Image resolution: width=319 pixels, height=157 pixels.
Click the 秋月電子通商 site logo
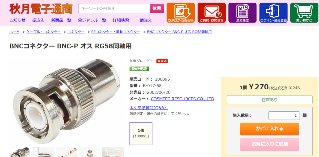(41, 9)
